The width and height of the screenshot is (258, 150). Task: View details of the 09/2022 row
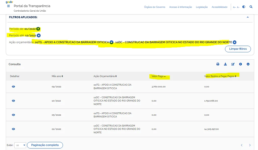tap(14, 87)
